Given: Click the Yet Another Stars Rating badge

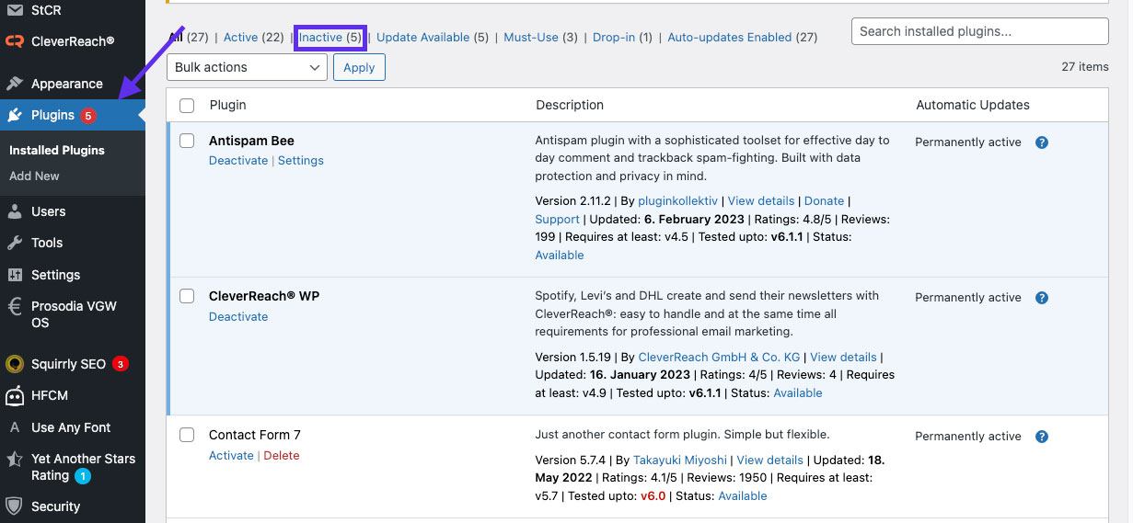Looking at the screenshot, I should 83,476.
